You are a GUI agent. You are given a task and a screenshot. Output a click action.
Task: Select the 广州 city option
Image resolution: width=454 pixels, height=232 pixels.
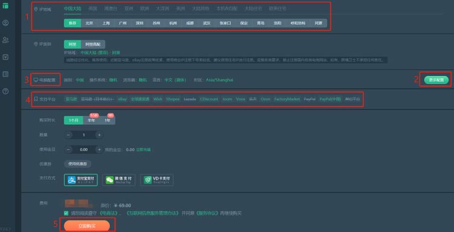[123, 23]
